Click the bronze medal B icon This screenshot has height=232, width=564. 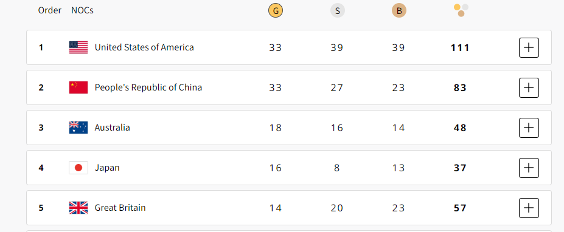click(399, 11)
